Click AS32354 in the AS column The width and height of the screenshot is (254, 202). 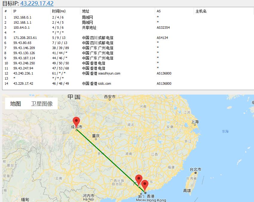pos(163,28)
